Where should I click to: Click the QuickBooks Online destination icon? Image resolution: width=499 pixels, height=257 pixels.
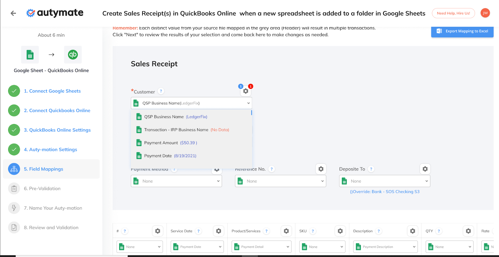point(73,55)
